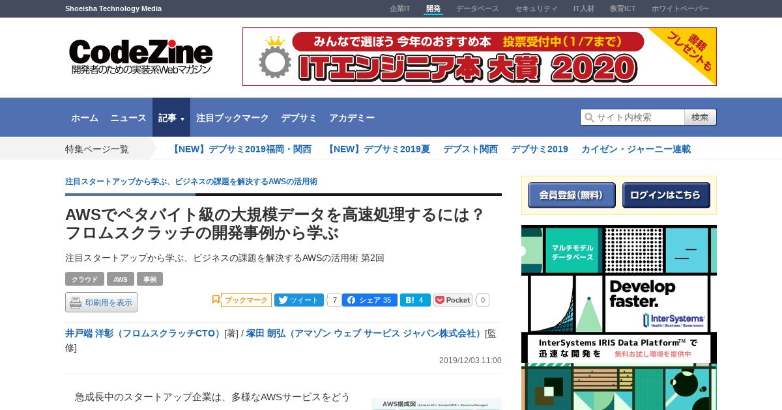The height and width of the screenshot is (410, 782).
Task: Open デブサミ in main navigation
Action: click(x=299, y=118)
